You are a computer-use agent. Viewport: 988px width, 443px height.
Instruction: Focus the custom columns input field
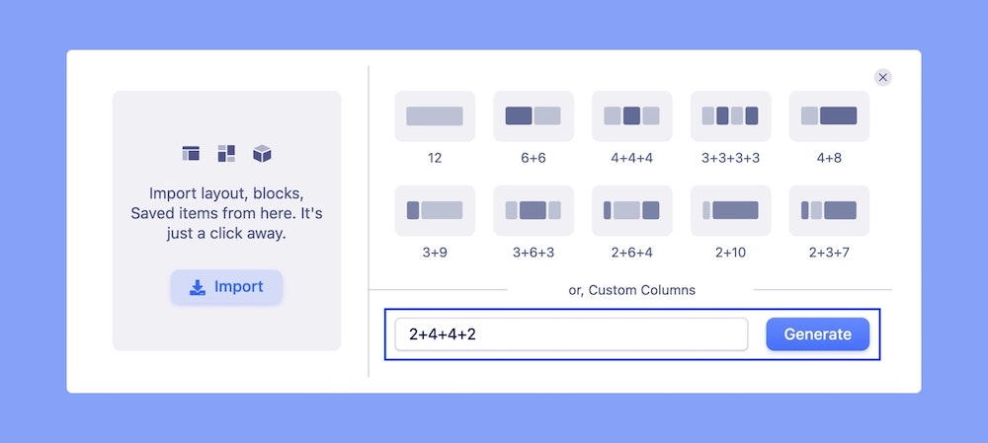click(x=571, y=334)
